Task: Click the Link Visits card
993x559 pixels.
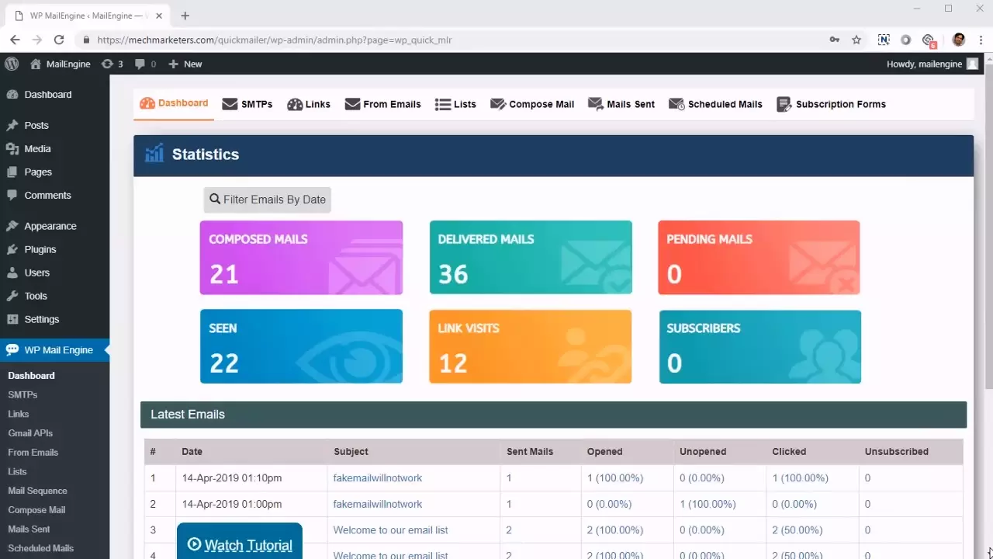Action: 531,346
